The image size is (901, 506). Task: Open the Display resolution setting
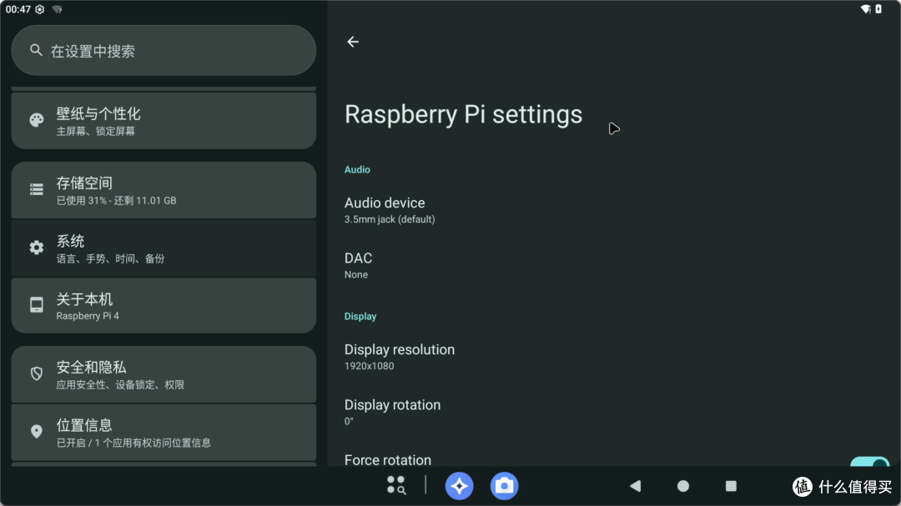pos(614,357)
